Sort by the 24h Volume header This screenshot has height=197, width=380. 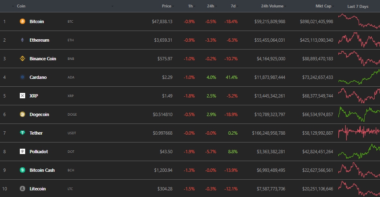272,6
